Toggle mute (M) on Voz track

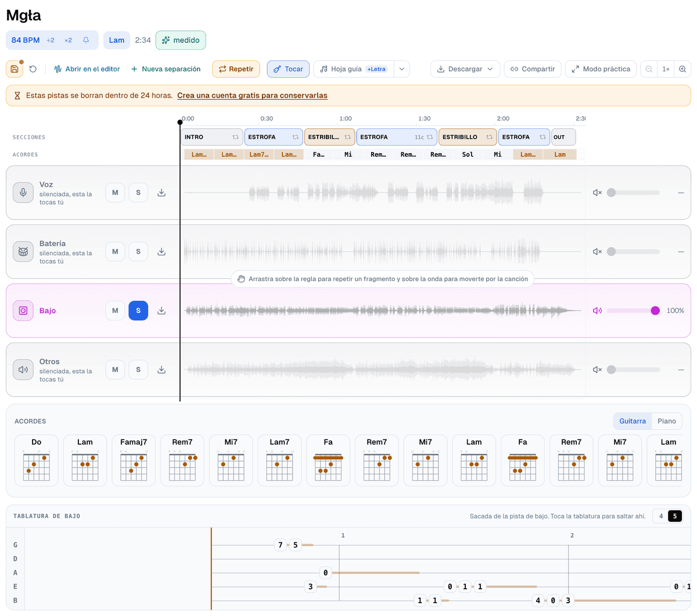click(x=115, y=193)
